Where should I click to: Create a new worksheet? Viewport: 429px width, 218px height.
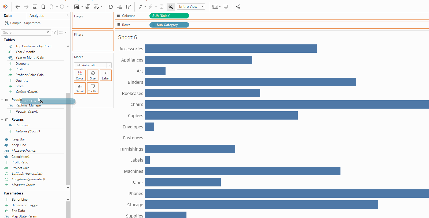pos(77,7)
